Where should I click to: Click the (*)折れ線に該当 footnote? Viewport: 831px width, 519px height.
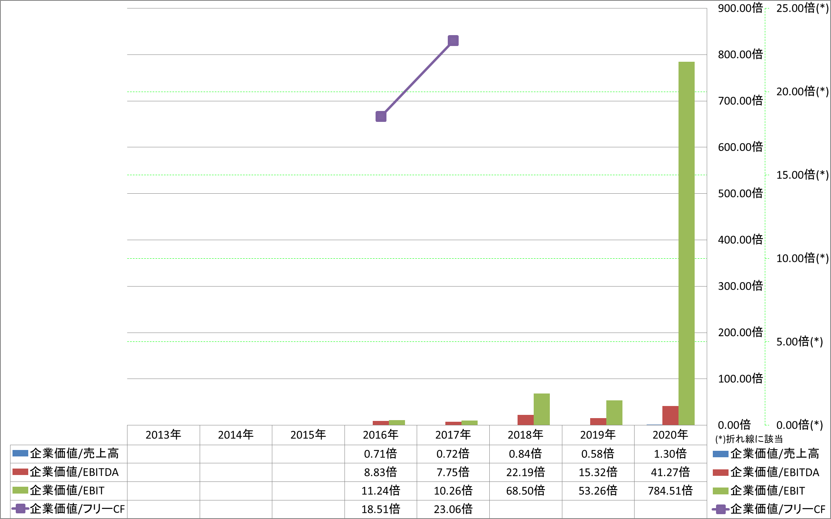[749, 439]
